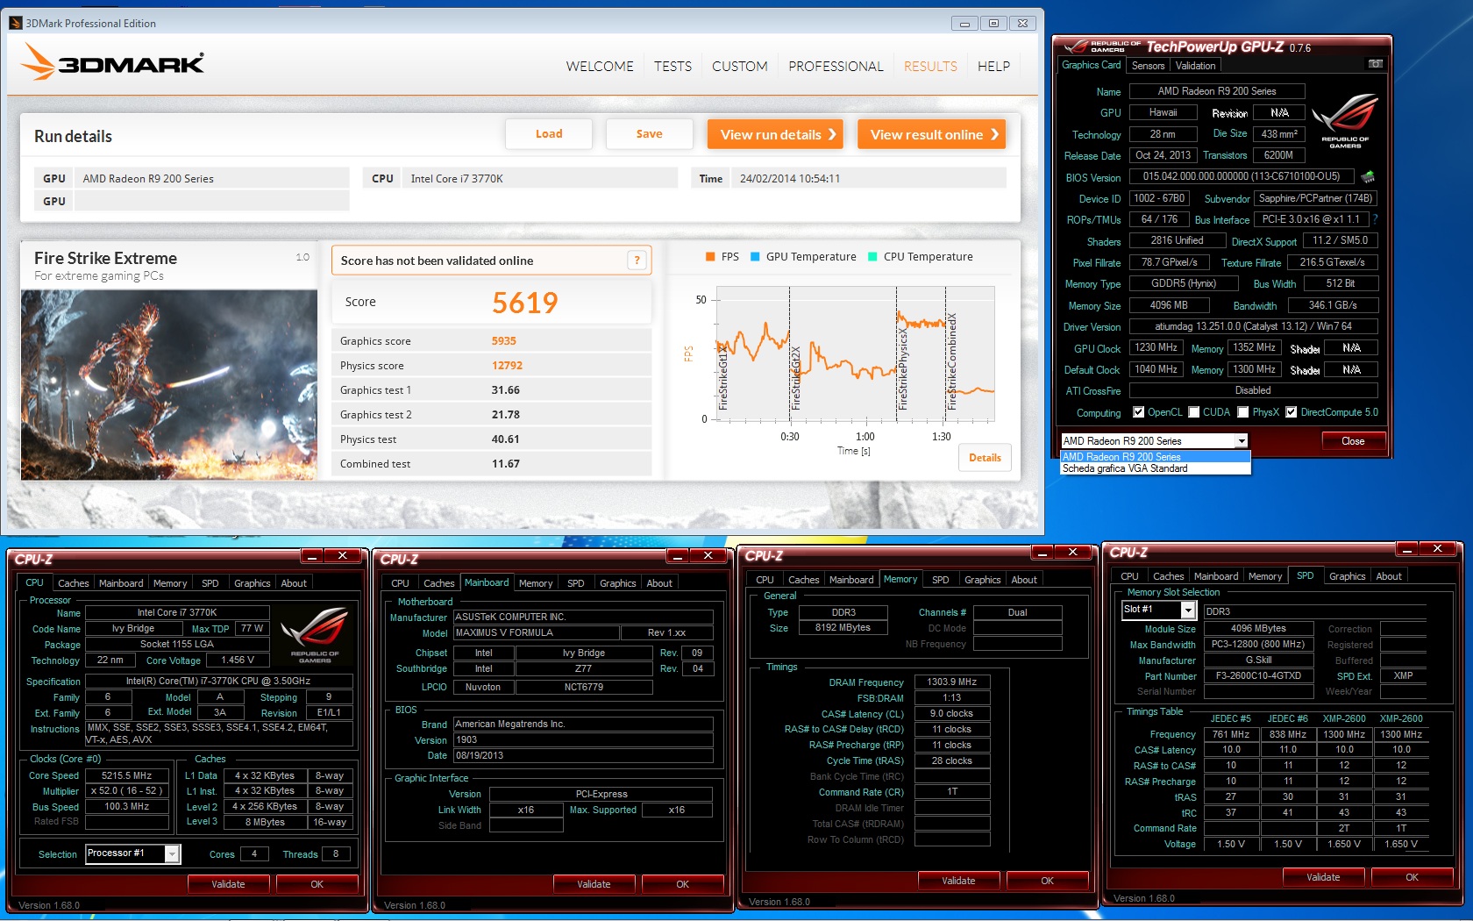This screenshot has width=1473, height=921.
Task: Click the BIOS Version field in GPU-Z
Action: click(1242, 176)
